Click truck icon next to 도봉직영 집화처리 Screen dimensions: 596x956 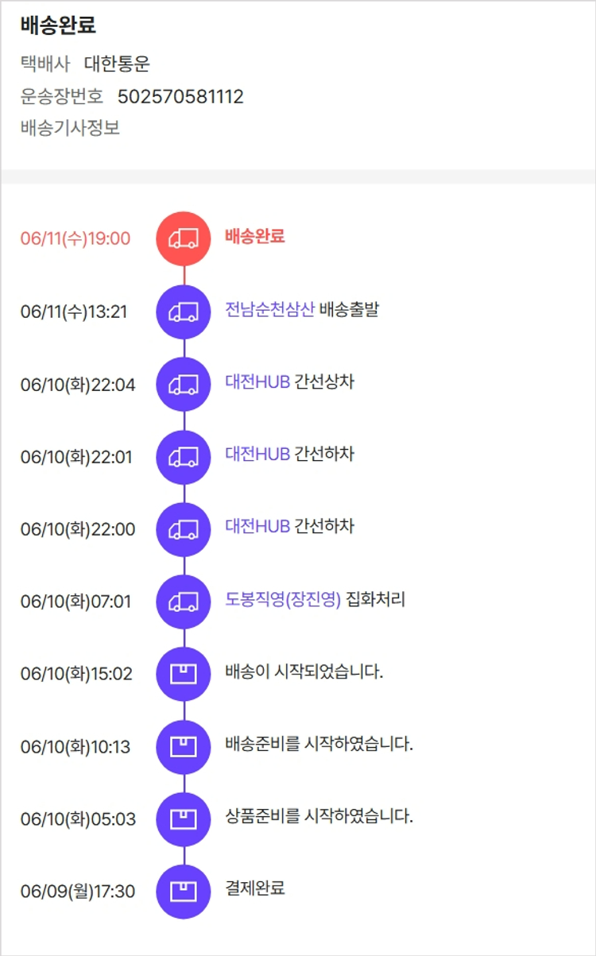coord(184,602)
